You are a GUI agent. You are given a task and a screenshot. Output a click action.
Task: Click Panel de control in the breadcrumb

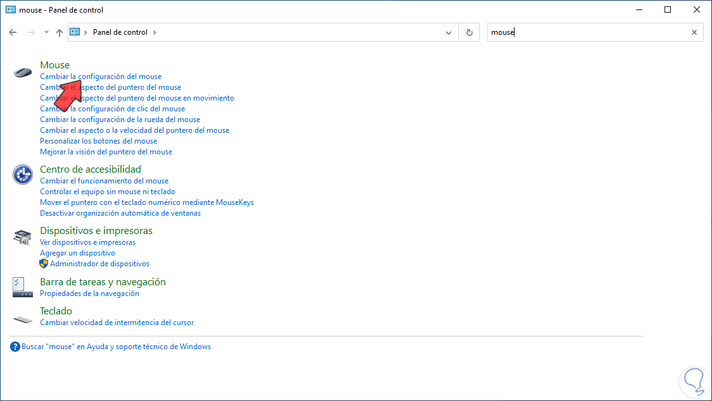coord(120,32)
